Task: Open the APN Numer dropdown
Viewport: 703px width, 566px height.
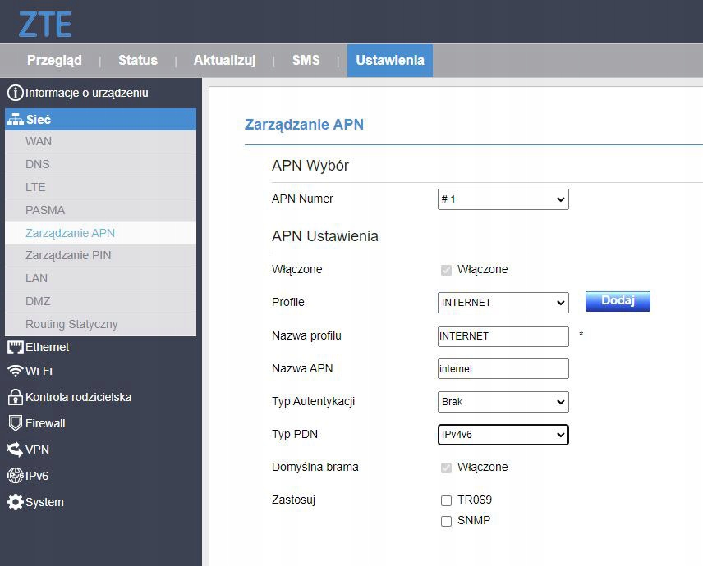Action: tap(503, 199)
